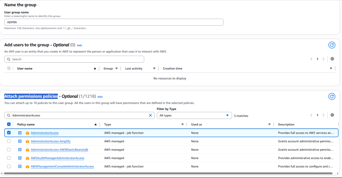Clear the AdministratorAccess search text
Image resolution: width=342 pixels, height=178 pixels.
[150, 115]
